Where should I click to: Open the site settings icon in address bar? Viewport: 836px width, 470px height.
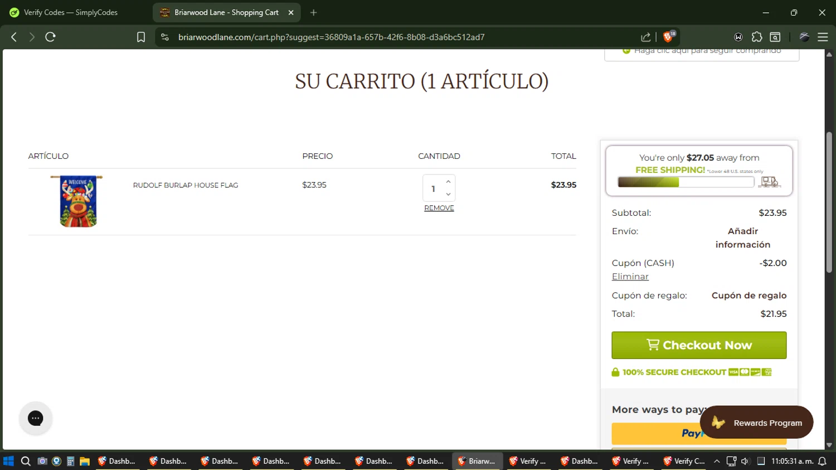click(x=164, y=37)
